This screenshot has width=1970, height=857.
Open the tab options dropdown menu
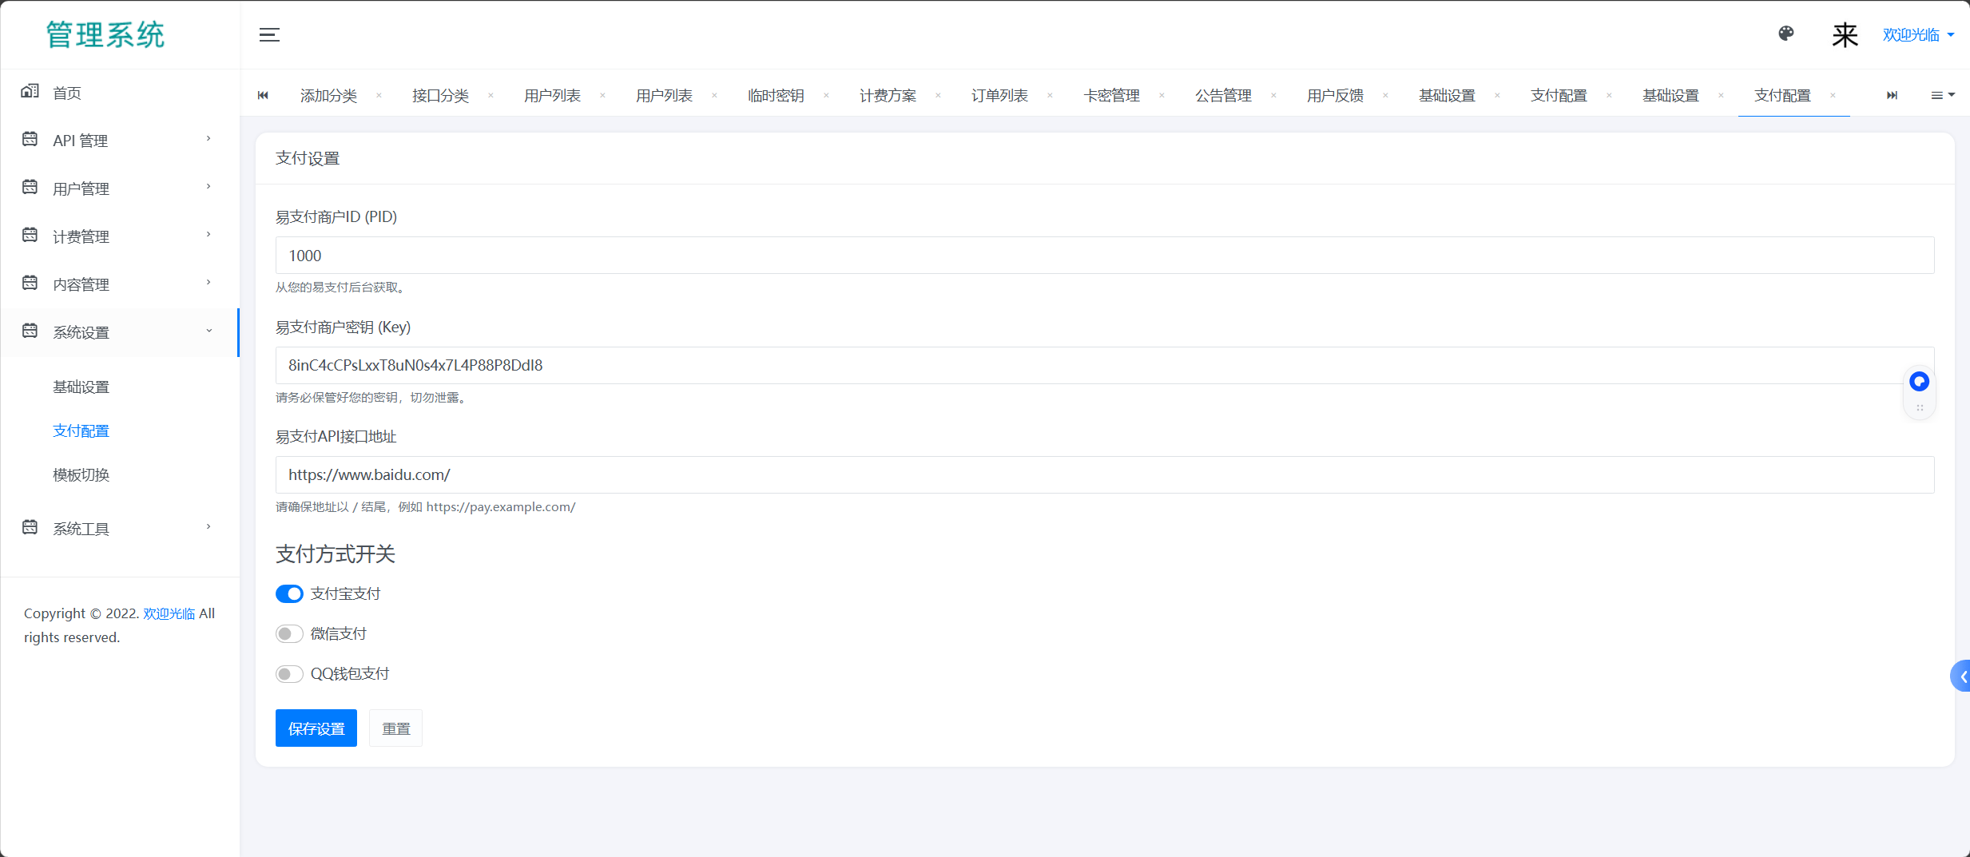pos(1942,96)
